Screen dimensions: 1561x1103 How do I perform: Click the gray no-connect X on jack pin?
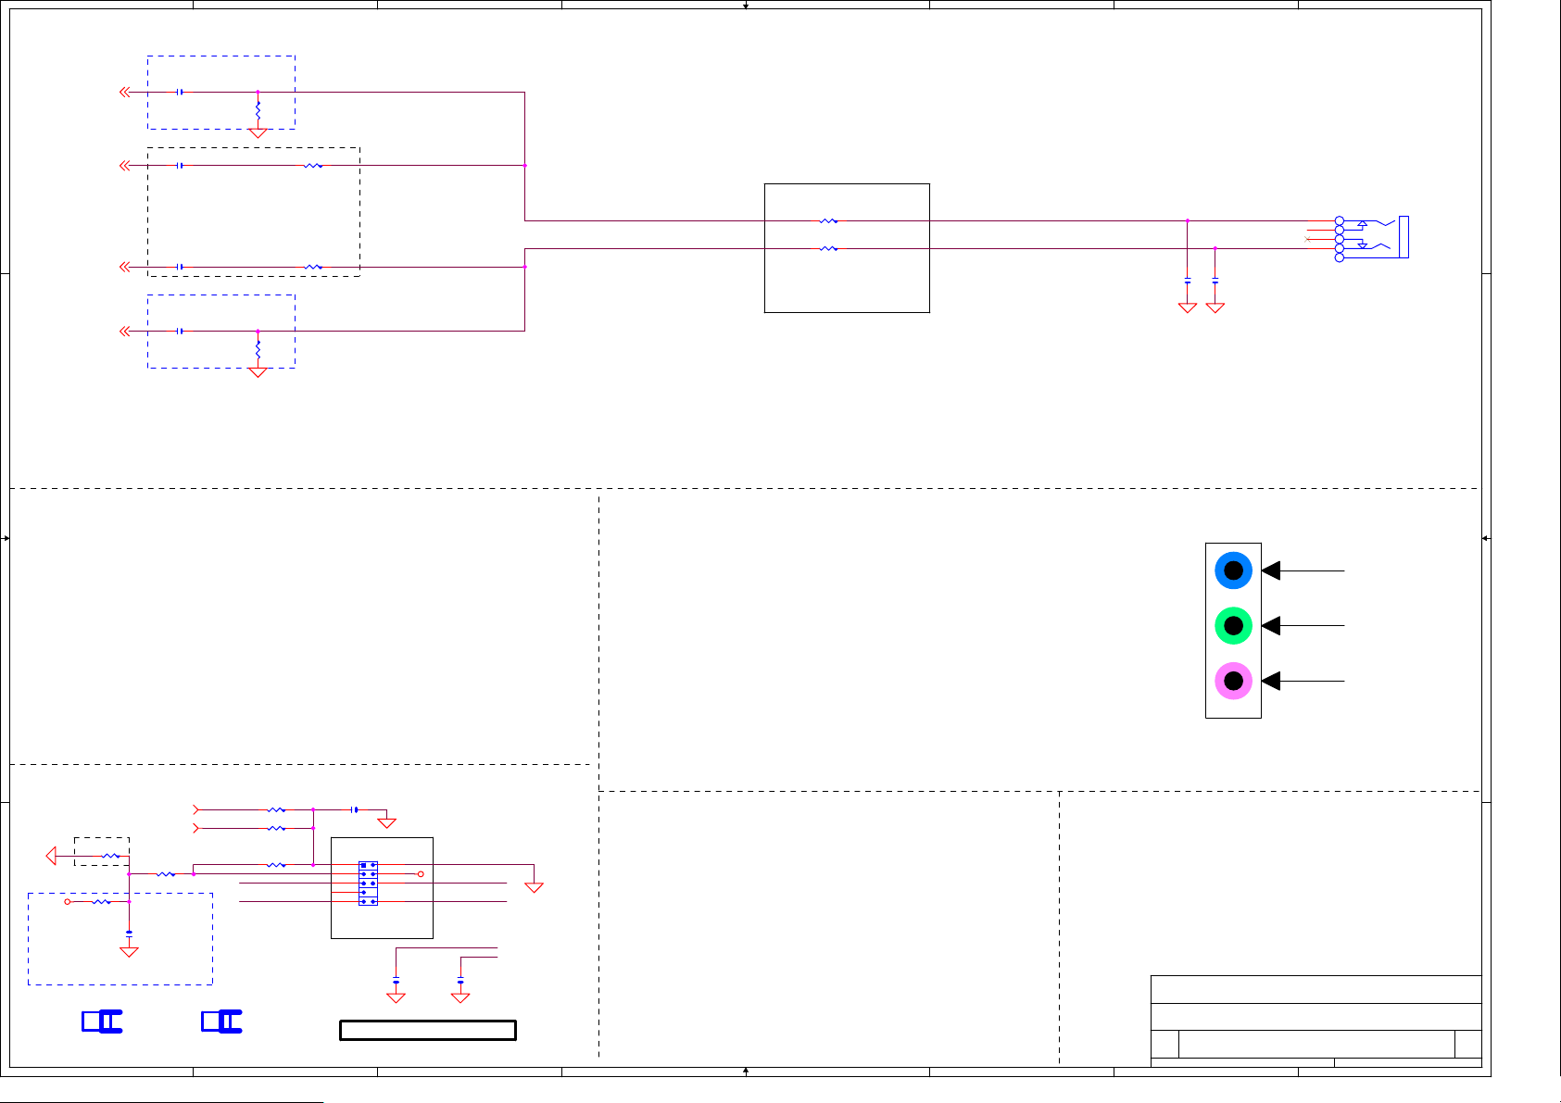coord(1306,239)
